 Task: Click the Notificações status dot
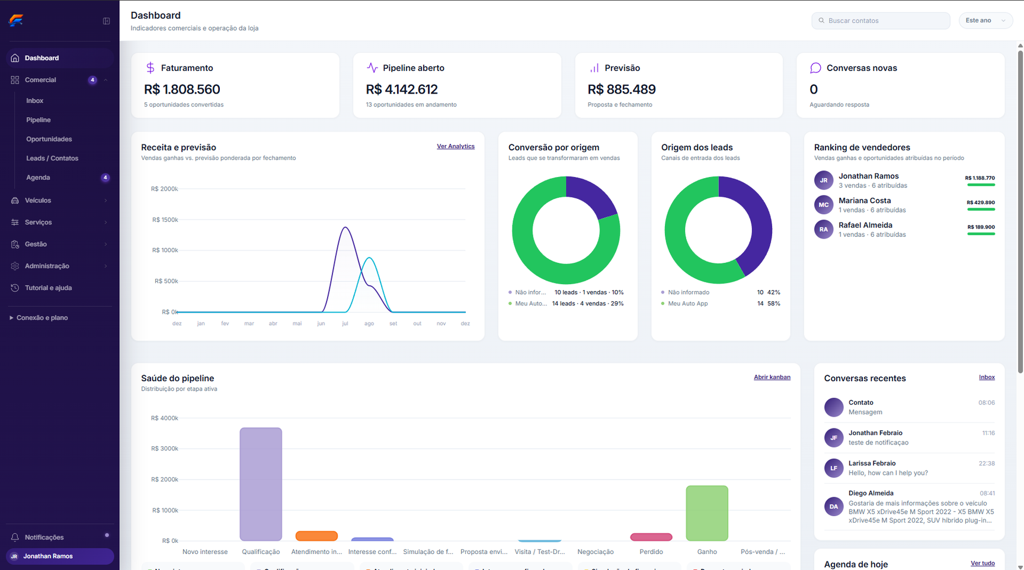pyautogui.click(x=107, y=535)
